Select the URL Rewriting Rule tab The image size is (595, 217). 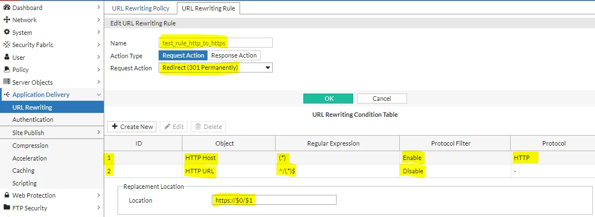(208, 8)
